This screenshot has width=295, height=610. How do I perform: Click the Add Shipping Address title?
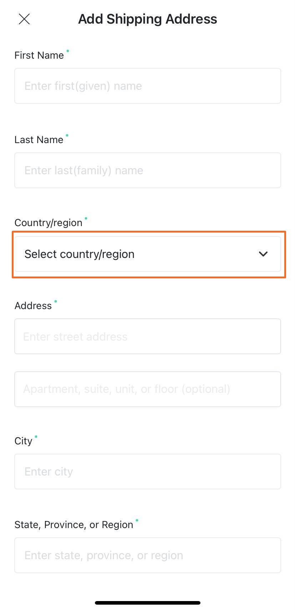[x=147, y=19]
